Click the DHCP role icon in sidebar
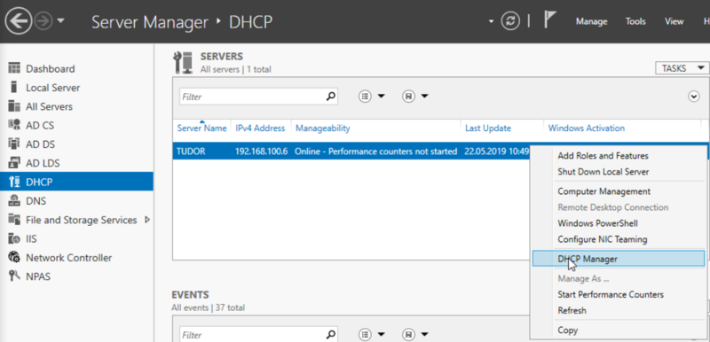The height and width of the screenshot is (342, 710). [x=14, y=182]
